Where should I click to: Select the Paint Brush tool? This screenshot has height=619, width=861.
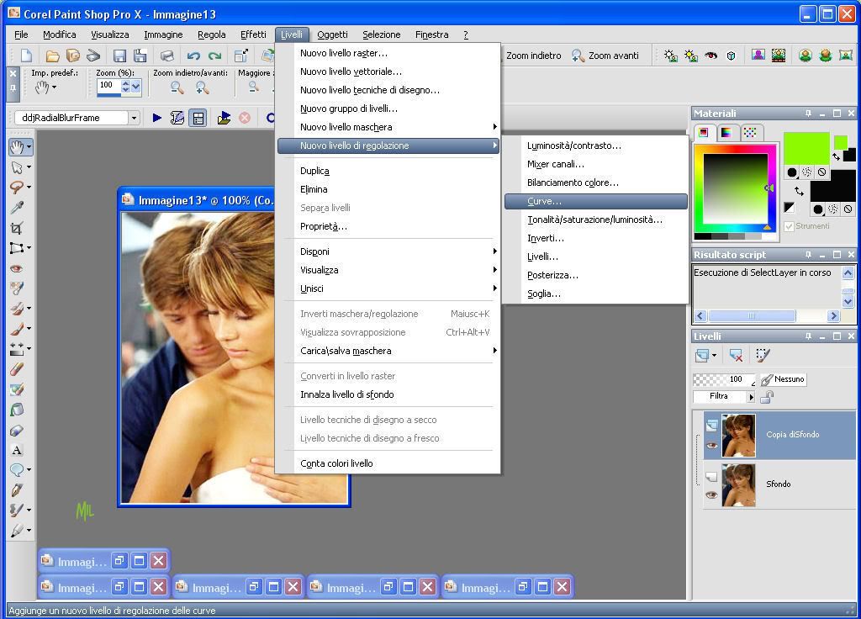(x=17, y=329)
